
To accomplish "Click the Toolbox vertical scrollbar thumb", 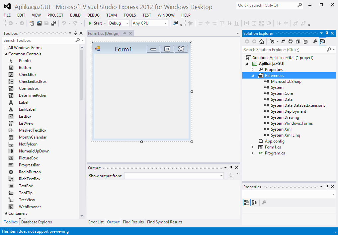I will pyautogui.click(x=82, y=75).
